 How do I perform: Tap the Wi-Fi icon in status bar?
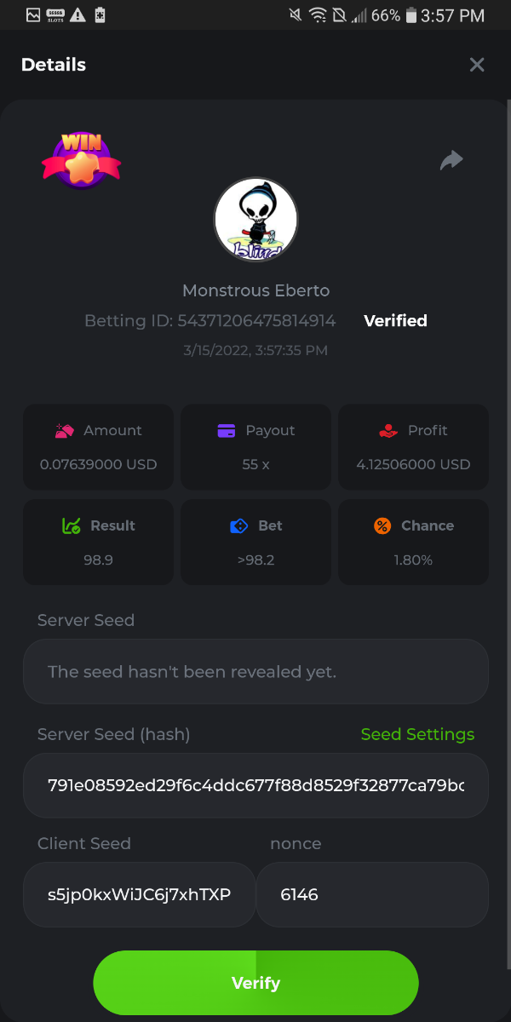point(318,15)
